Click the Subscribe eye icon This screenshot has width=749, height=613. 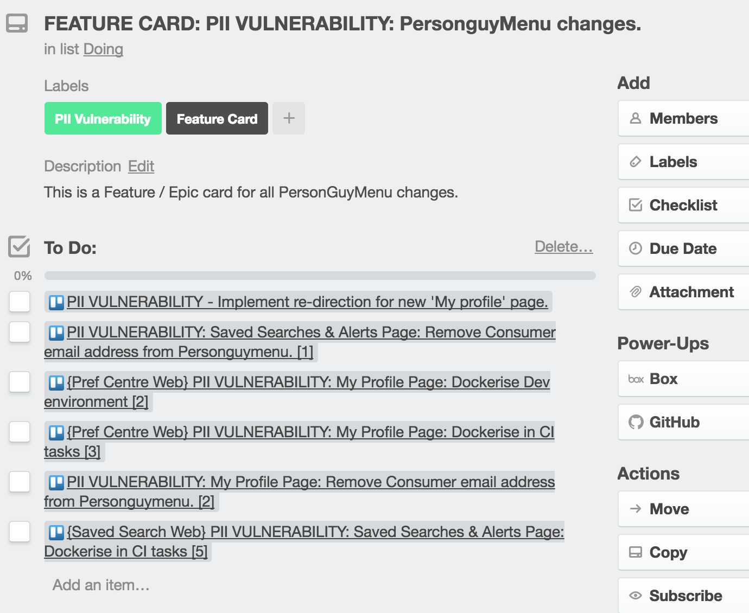coord(635,596)
